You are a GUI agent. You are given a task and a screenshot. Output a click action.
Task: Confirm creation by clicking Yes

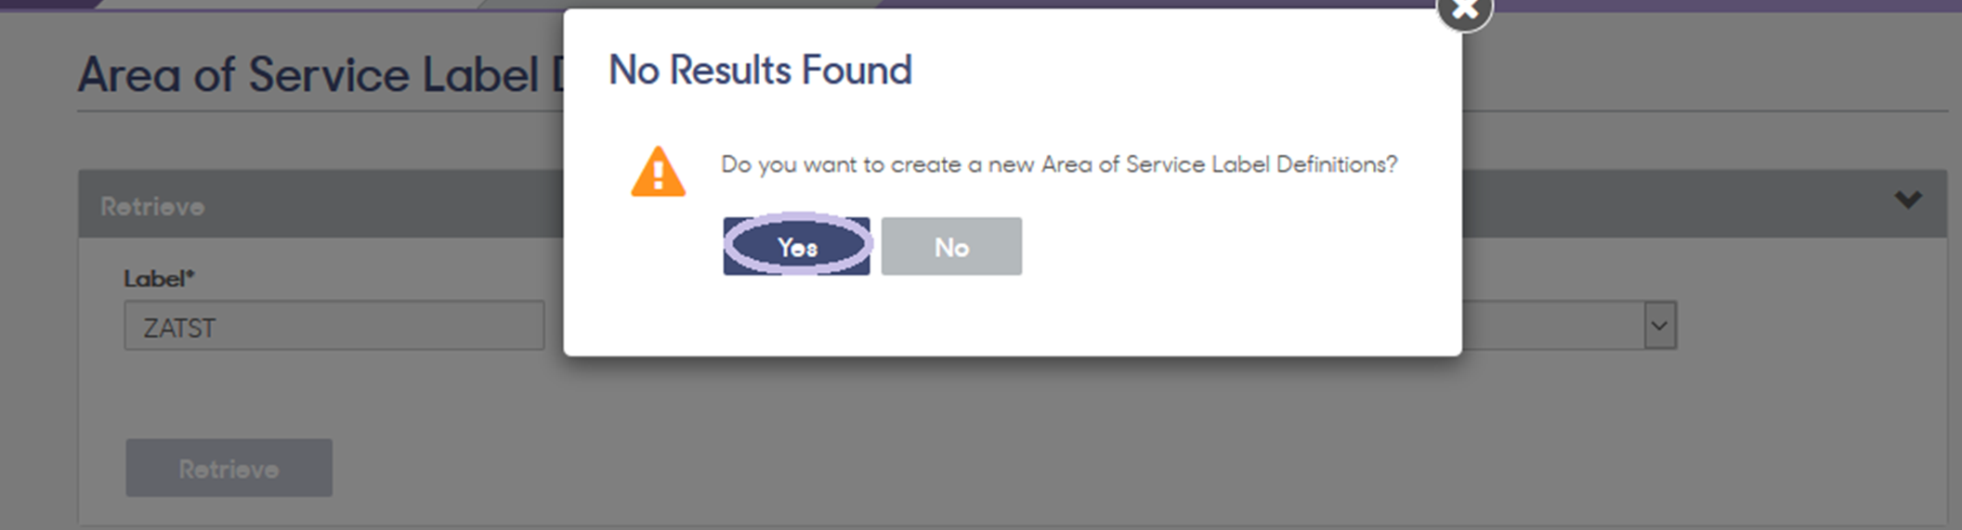tap(796, 246)
